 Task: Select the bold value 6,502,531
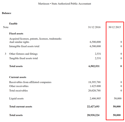(x=94, y=66)
